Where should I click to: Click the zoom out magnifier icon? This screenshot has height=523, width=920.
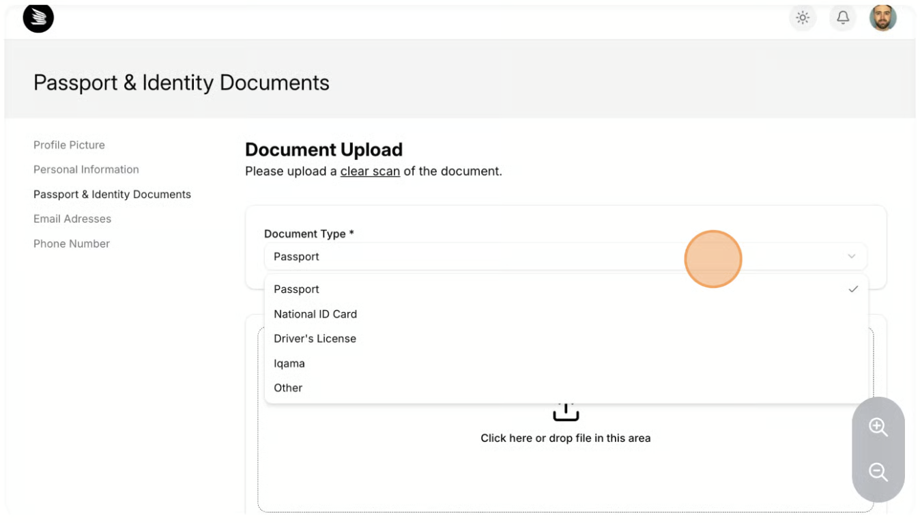[x=878, y=472]
